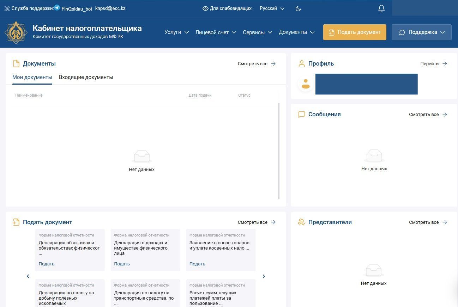Viewport: 458px width, 307px height.
Task: Click the Услуги chevron arrow
Action: (x=187, y=32)
